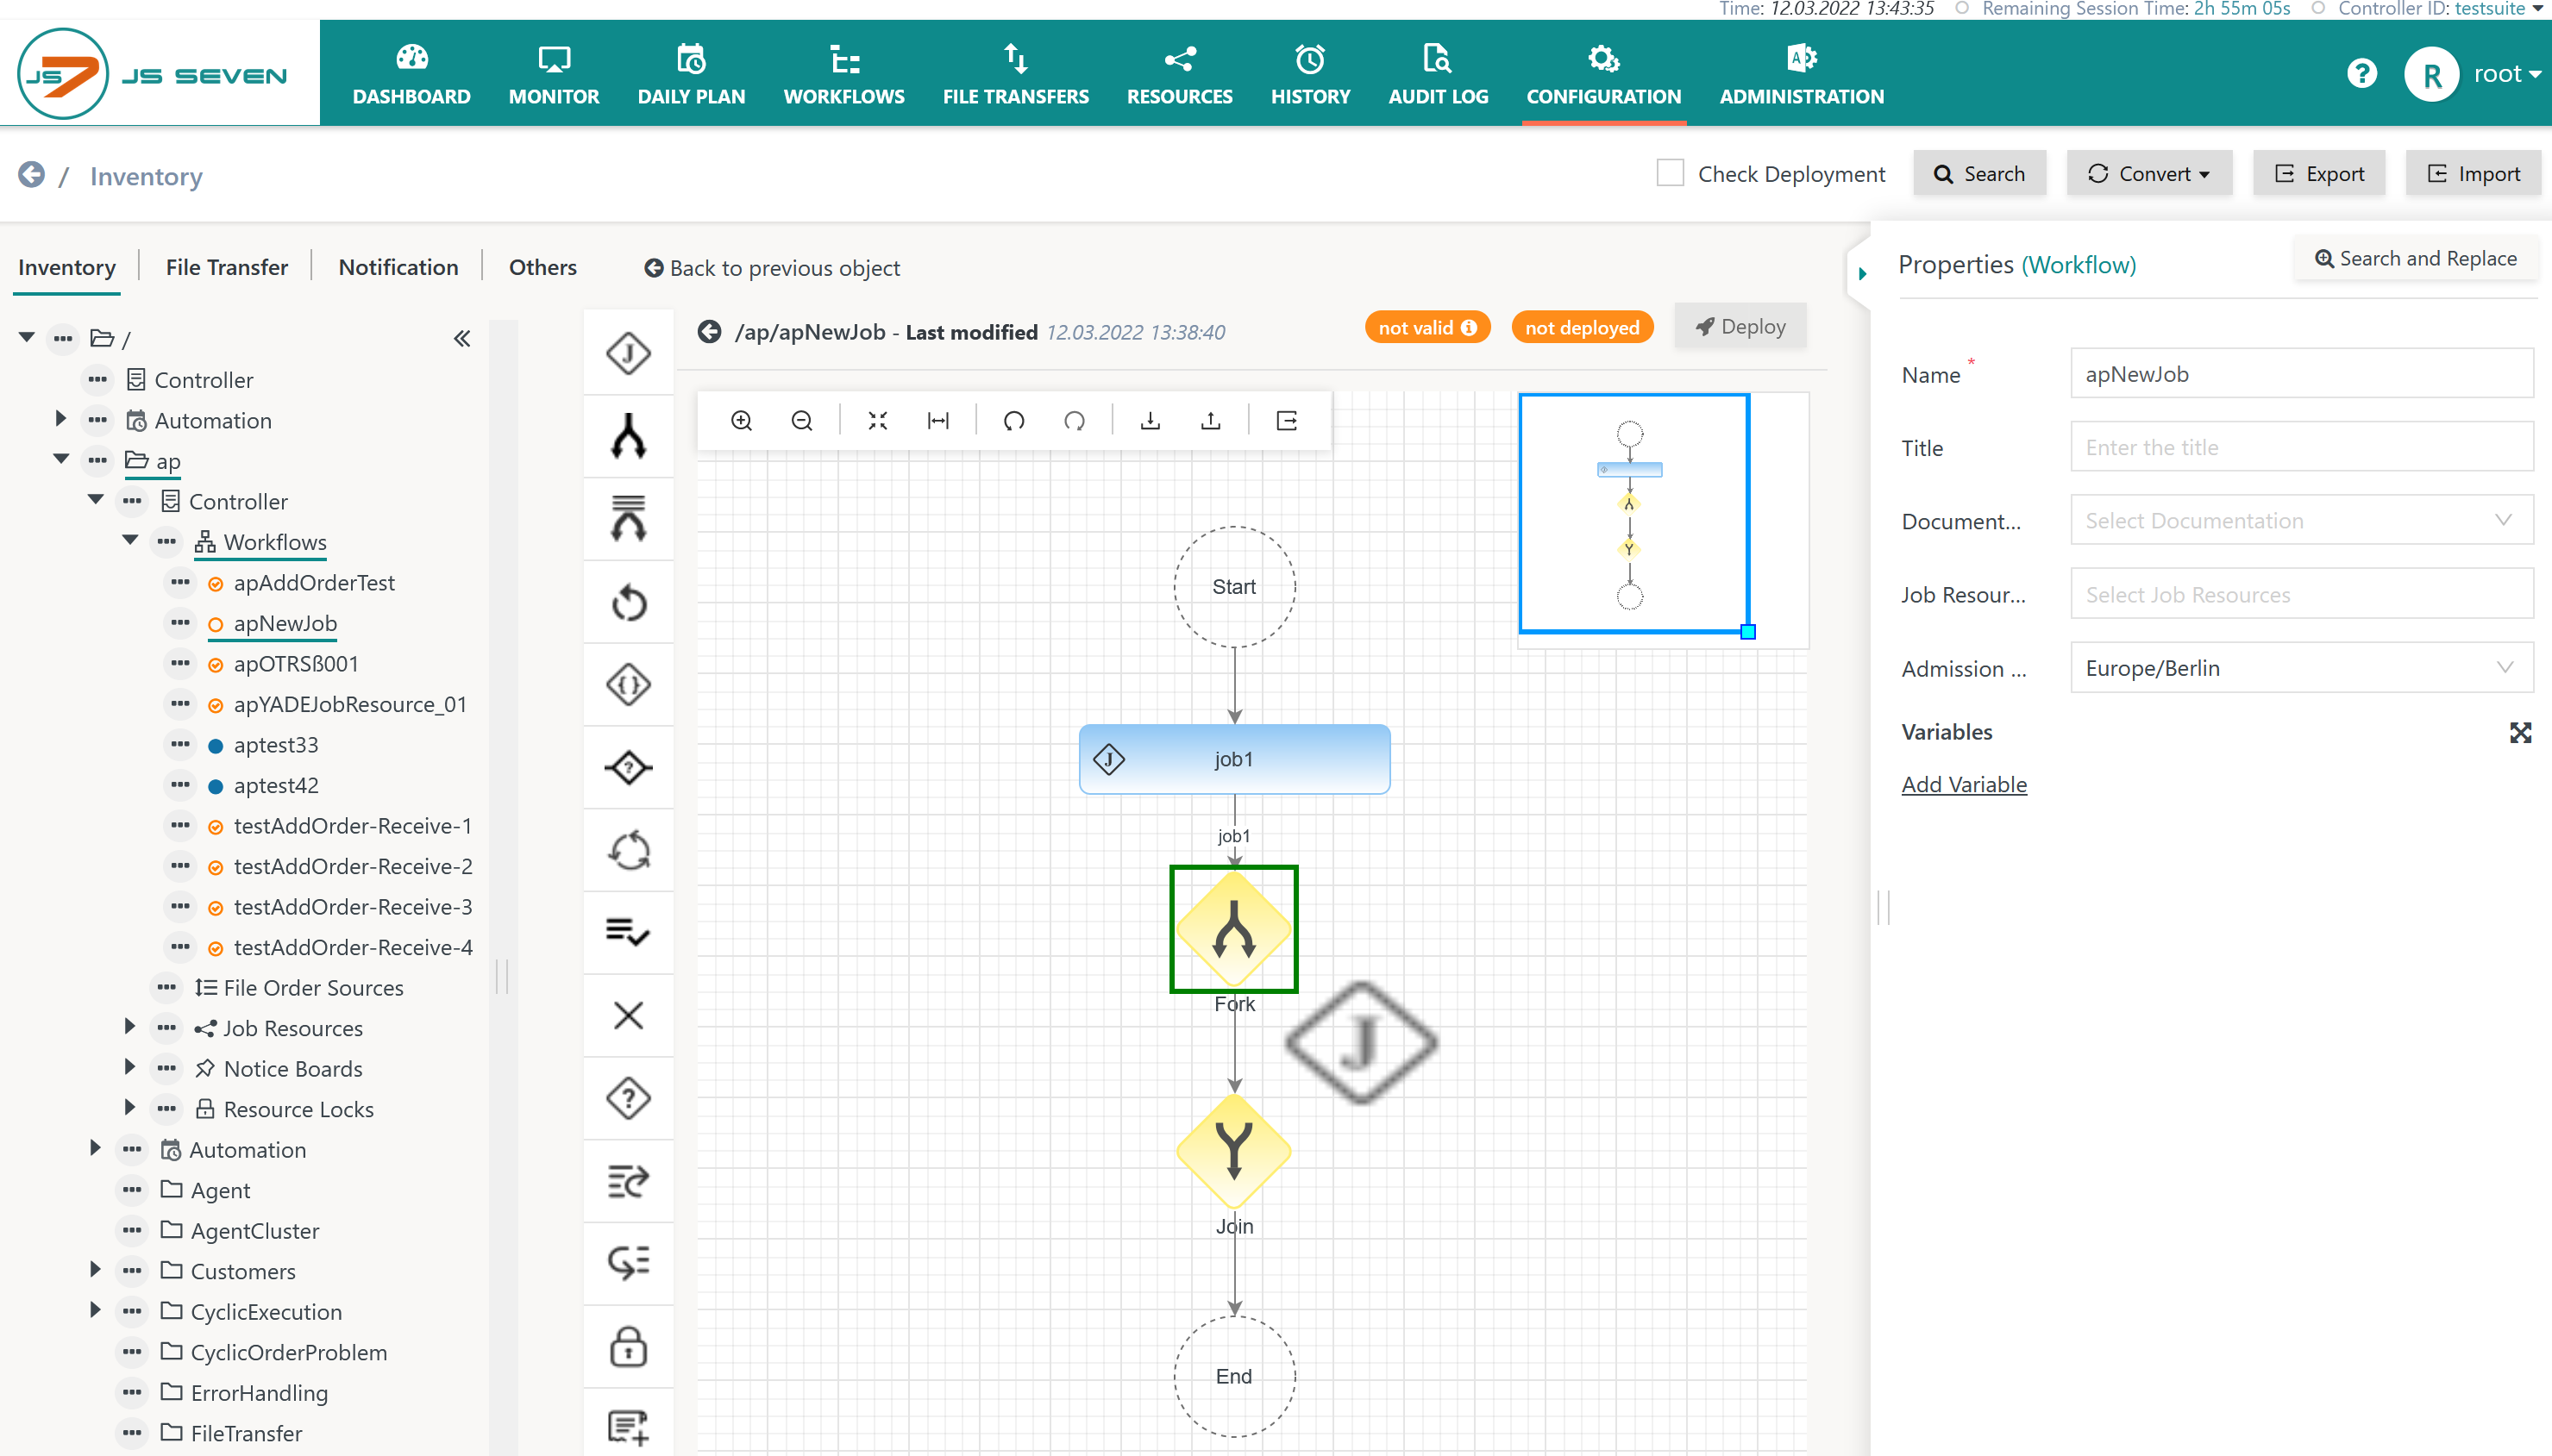
Task: Open the Admission time zone dropdown
Action: pyautogui.click(x=2301, y=667)
